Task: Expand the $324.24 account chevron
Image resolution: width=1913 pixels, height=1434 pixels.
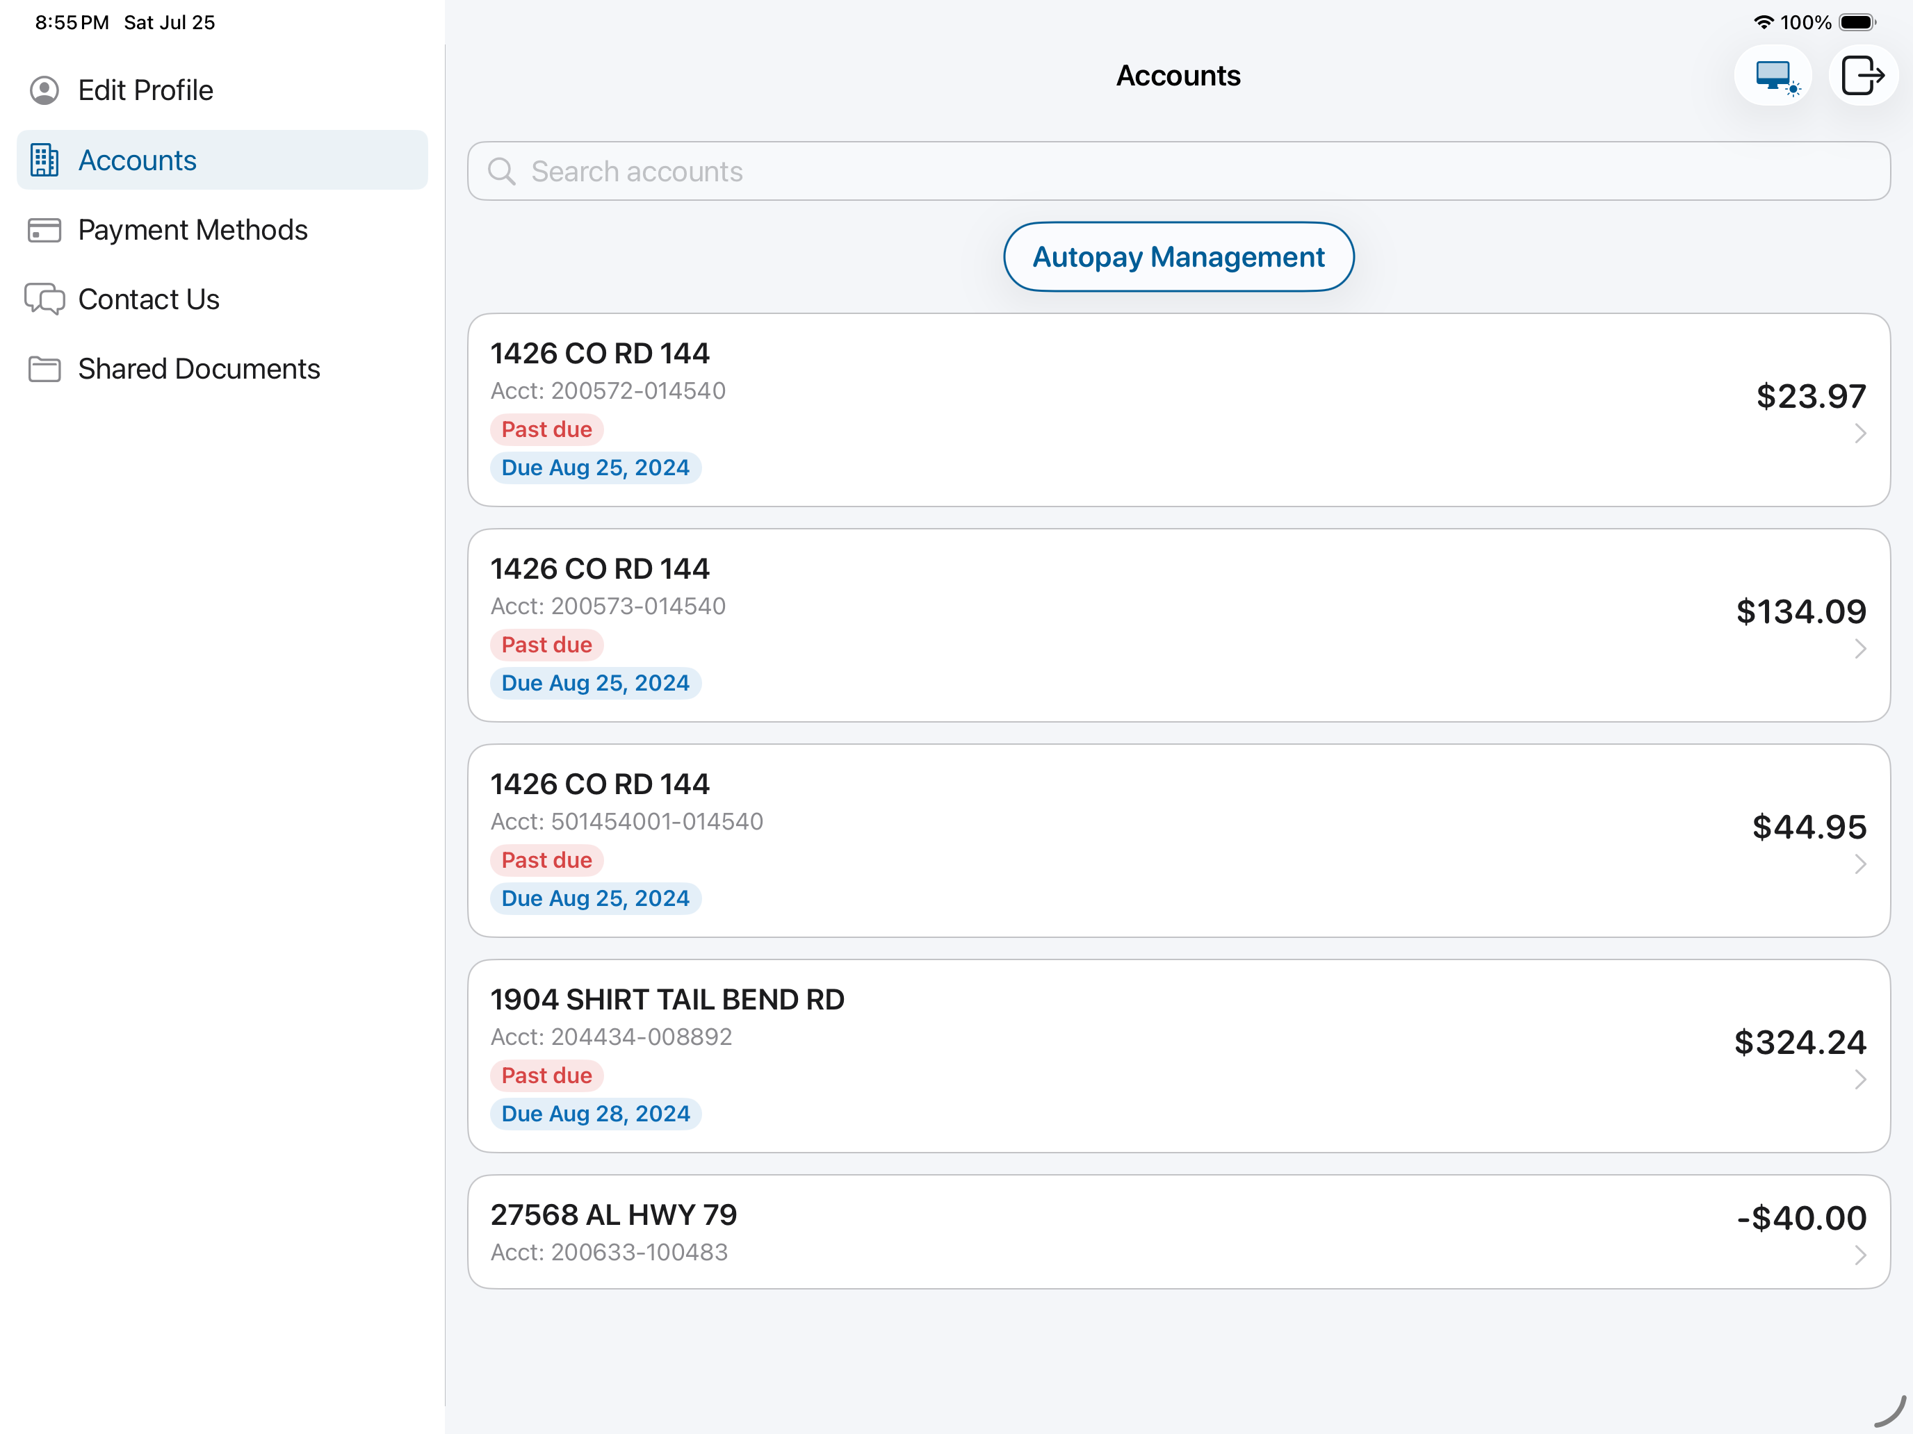Action: (x=1860, y=1079)
